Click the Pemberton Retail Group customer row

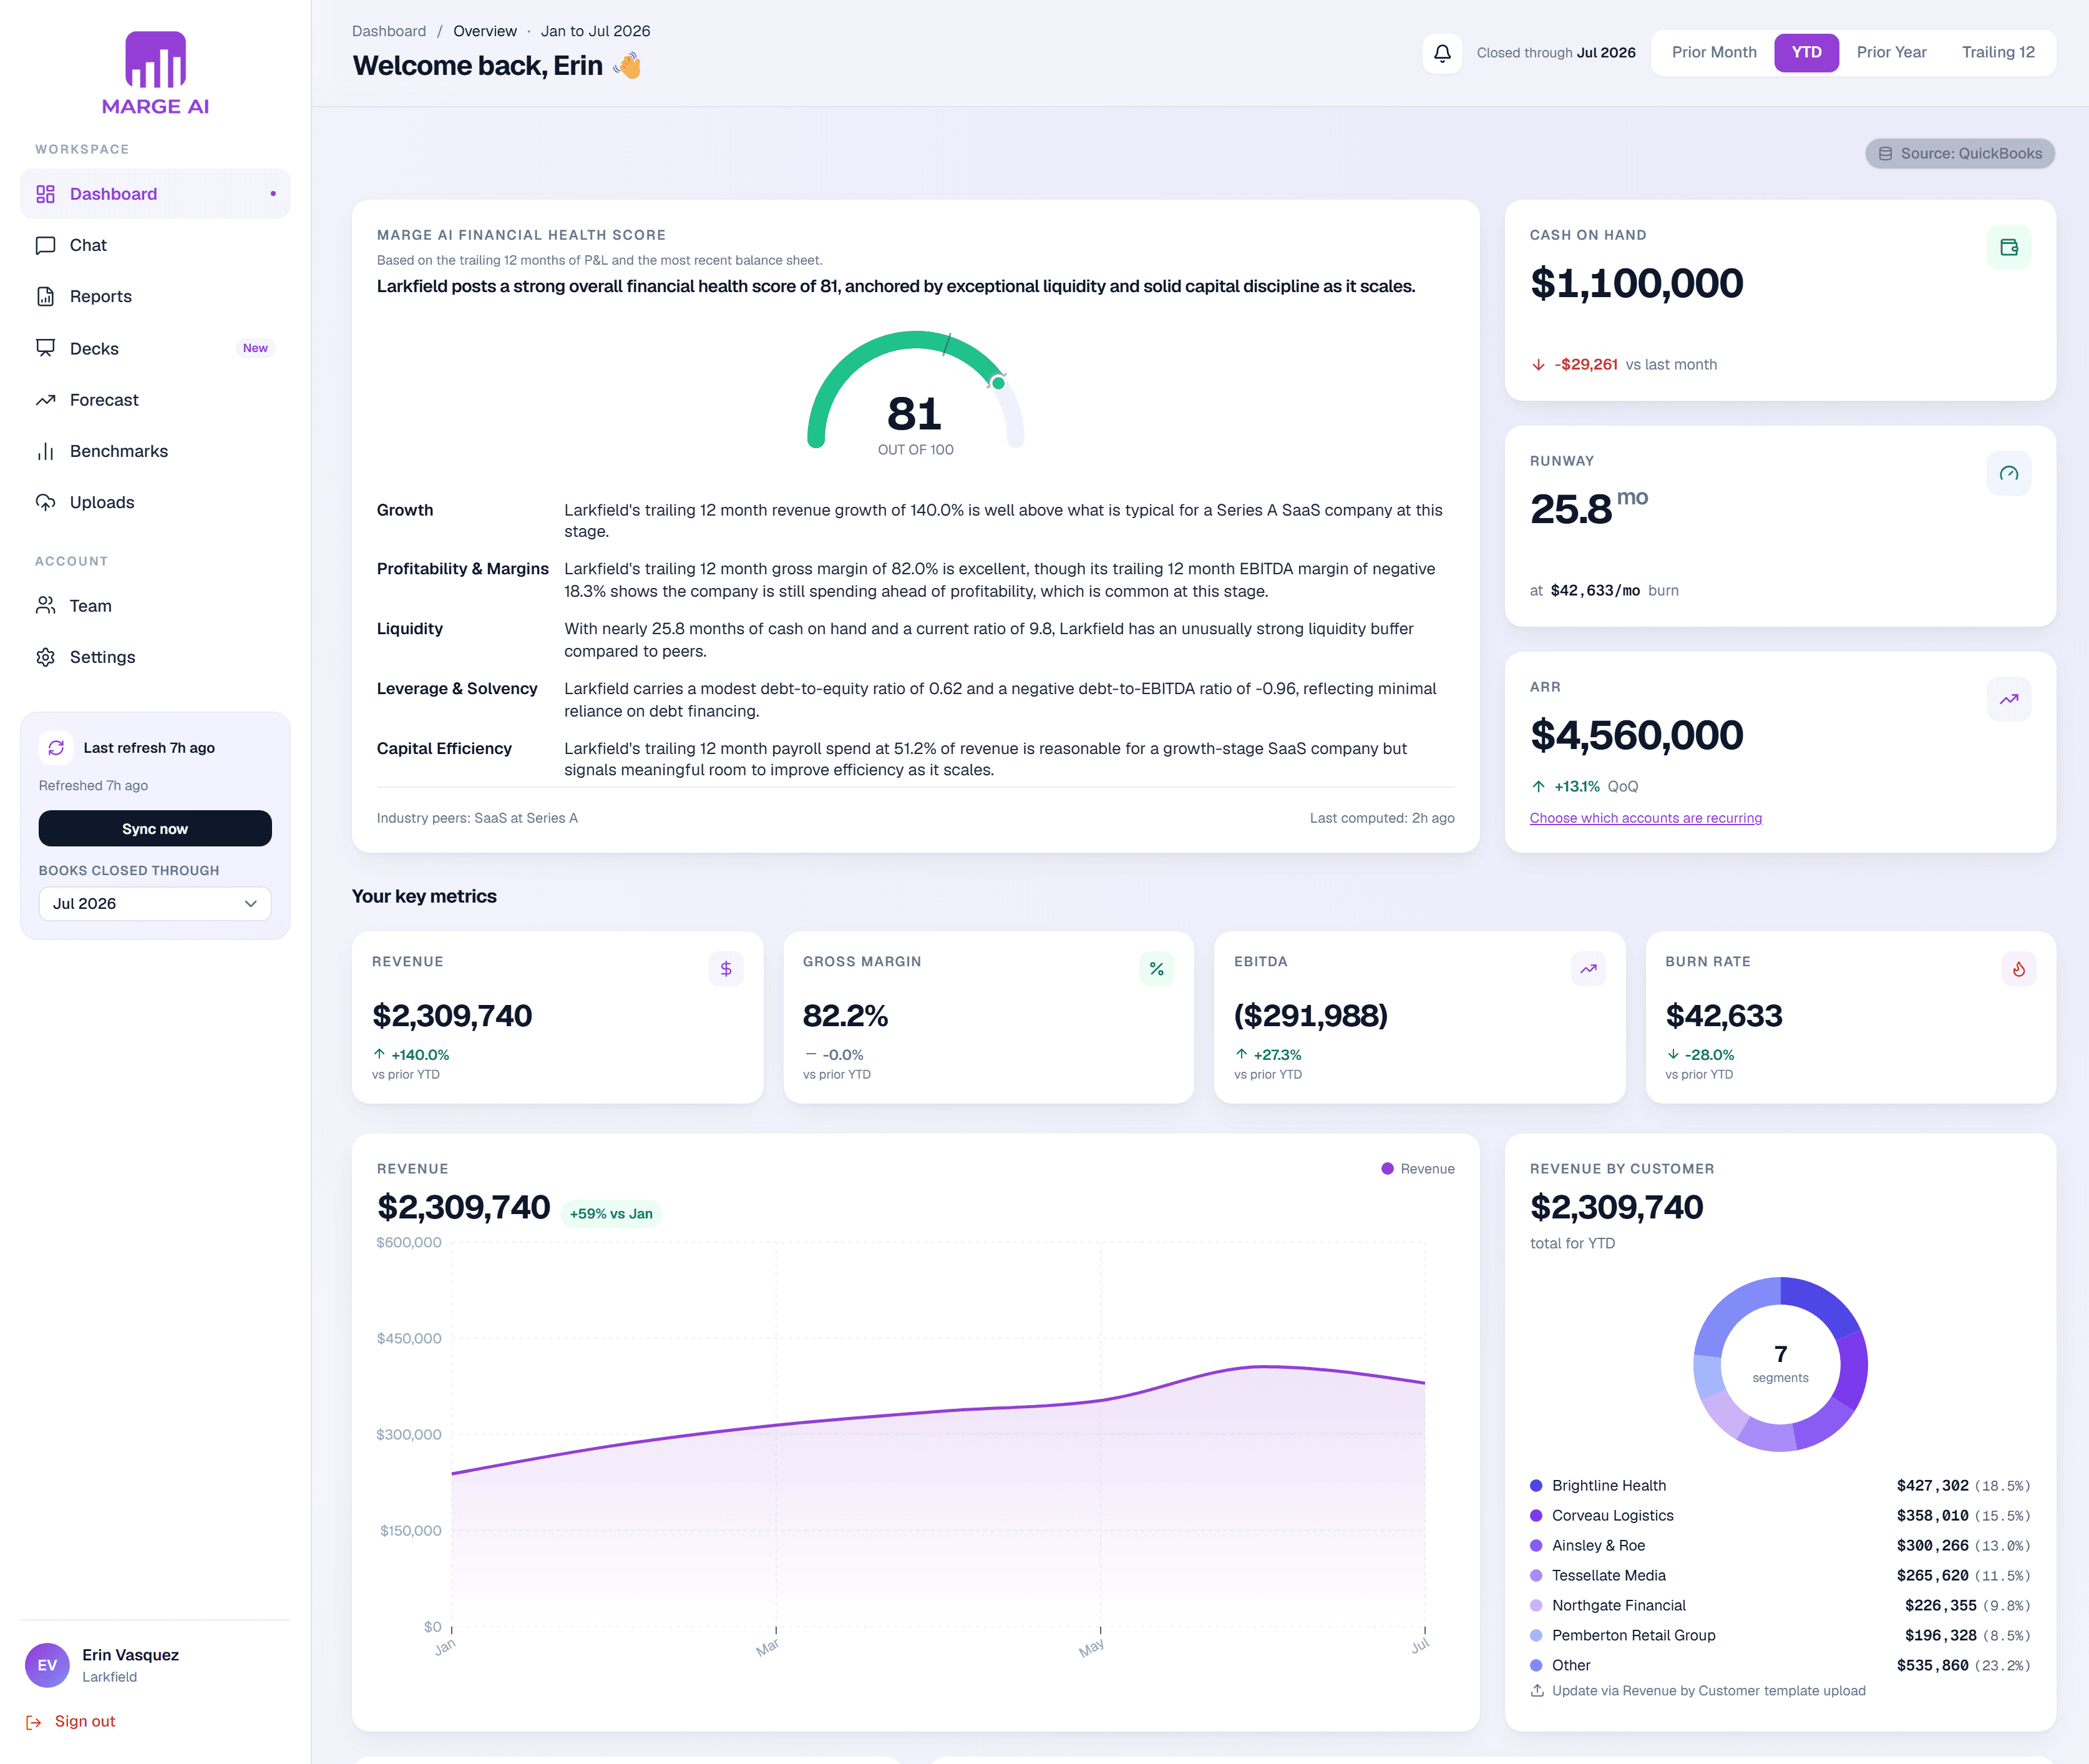coord(1780,1636)
